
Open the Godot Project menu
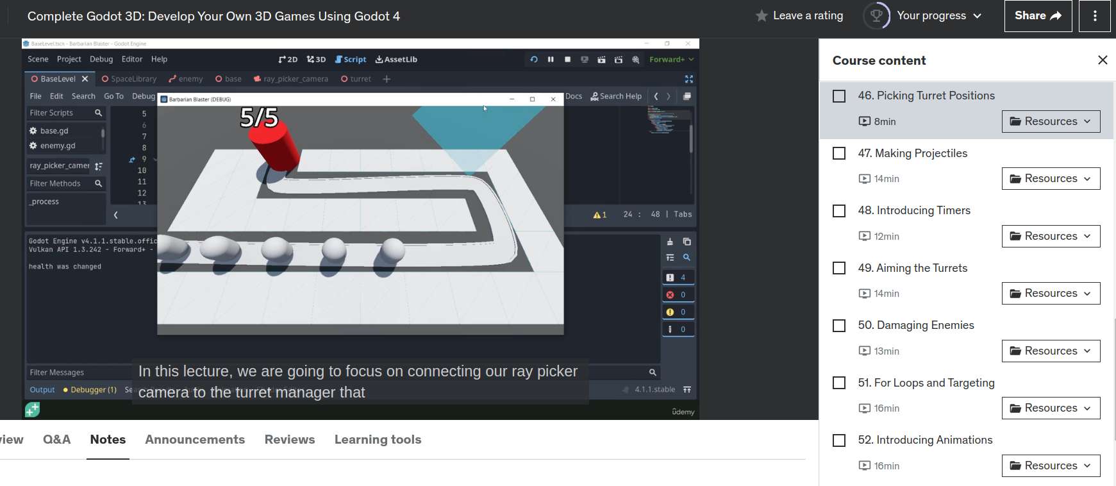tap(69, 59)
